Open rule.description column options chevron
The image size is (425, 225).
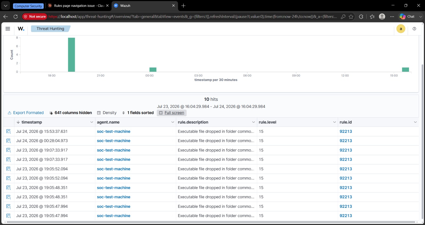(253, 122)
